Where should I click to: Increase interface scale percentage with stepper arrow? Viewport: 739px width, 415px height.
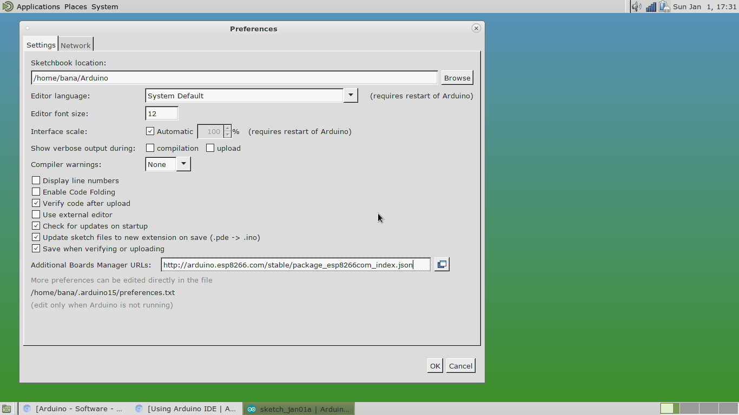(x=227, y=129)
